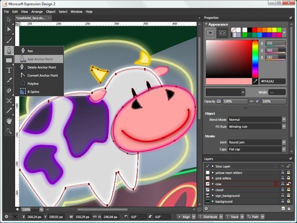The image size is (297, 223).
Task: Hide the cow layer
Action: [282, 184]
